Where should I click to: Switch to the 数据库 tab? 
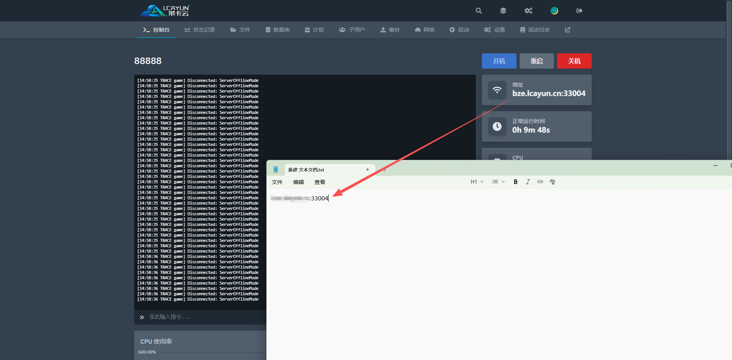[x=278, y=30]
